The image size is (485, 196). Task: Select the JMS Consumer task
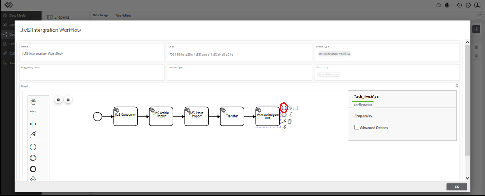coord(125,117)
